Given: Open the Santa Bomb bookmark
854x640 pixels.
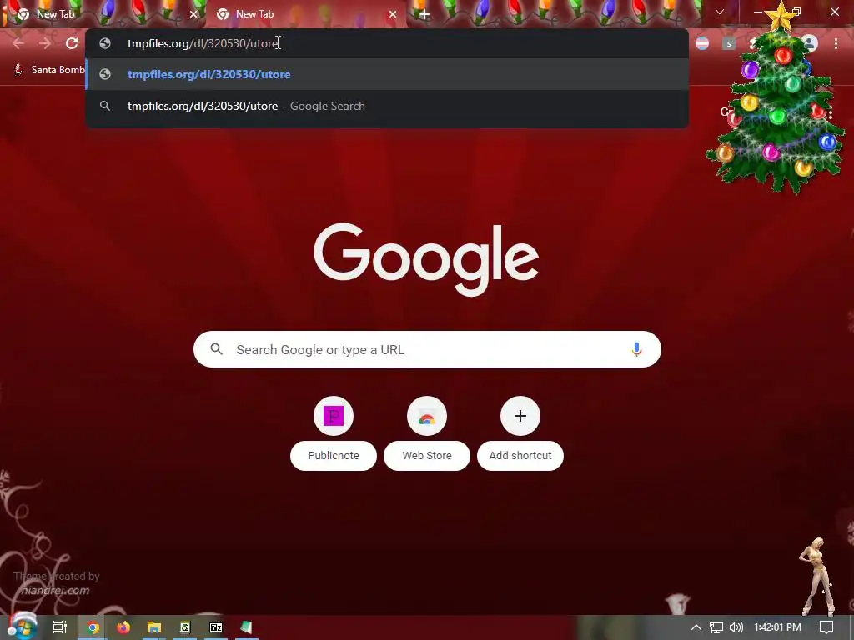Looking at the screenshot, I should coord(49,70).
